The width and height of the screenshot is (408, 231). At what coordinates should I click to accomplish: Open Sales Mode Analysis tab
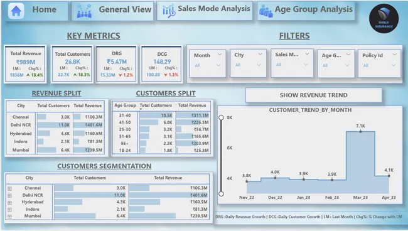click(205, 11)
